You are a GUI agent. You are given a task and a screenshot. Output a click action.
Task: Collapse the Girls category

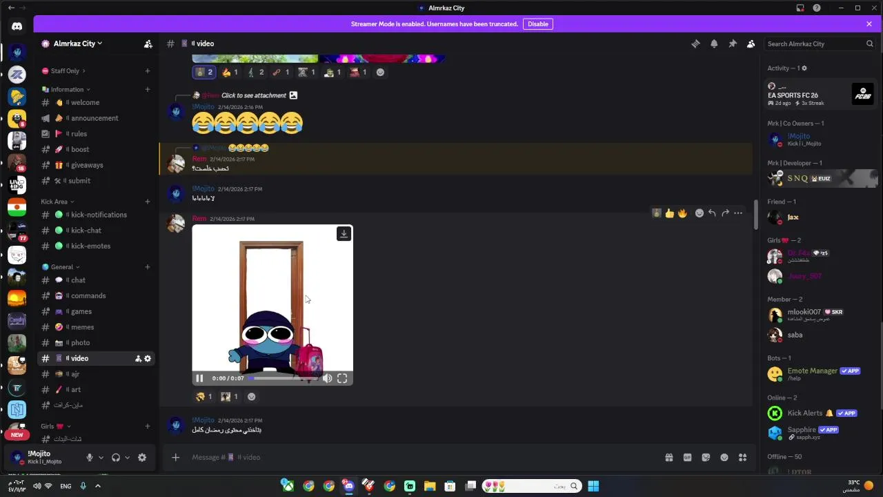pyautogui.click(x=56, y=427)
